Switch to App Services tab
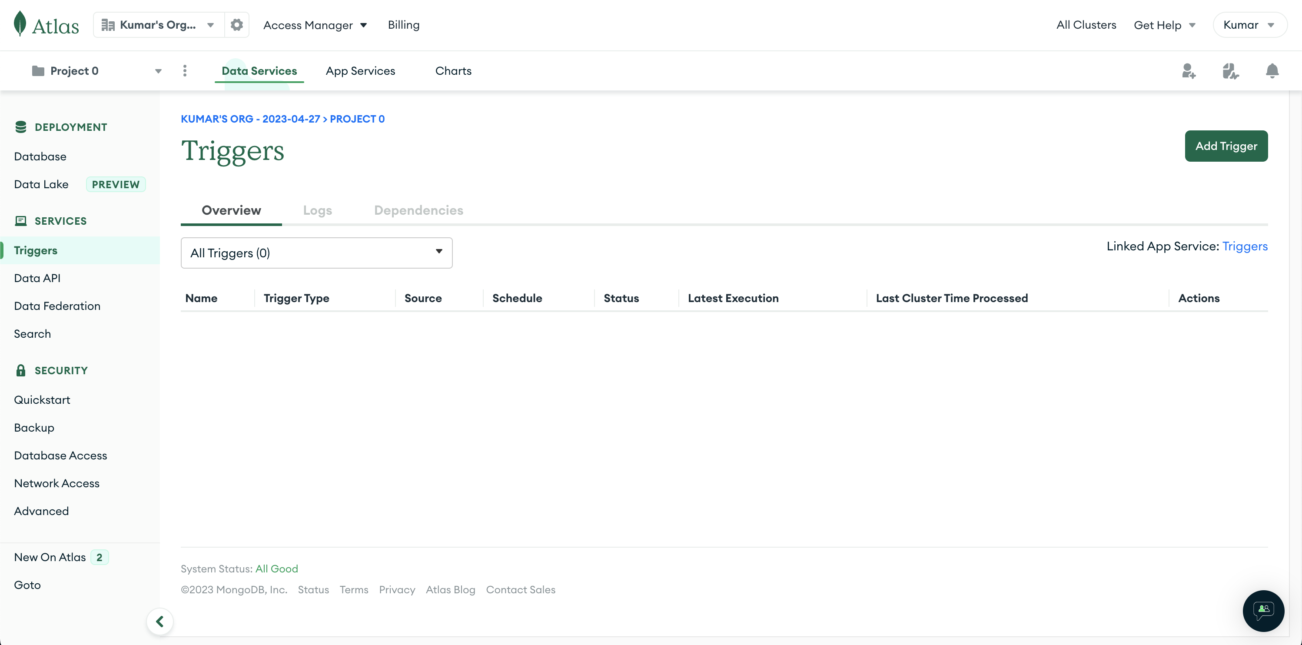1302x645 pixels. [x=360, y=71]
